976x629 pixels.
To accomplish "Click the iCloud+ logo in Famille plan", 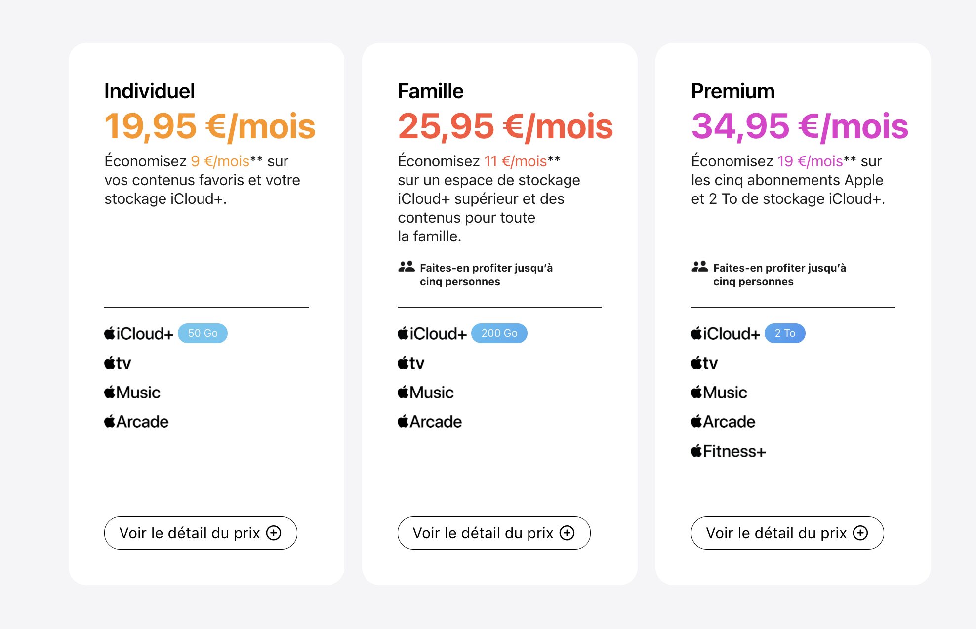I will (x=432, y=334).
